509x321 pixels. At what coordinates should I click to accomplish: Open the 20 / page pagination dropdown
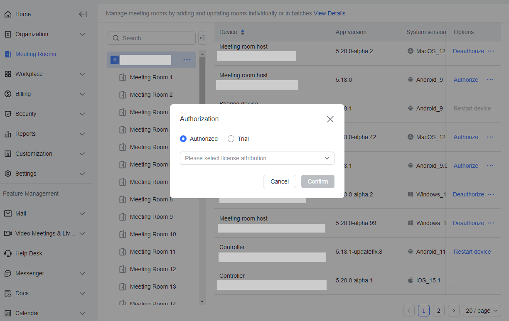[482, 310]
